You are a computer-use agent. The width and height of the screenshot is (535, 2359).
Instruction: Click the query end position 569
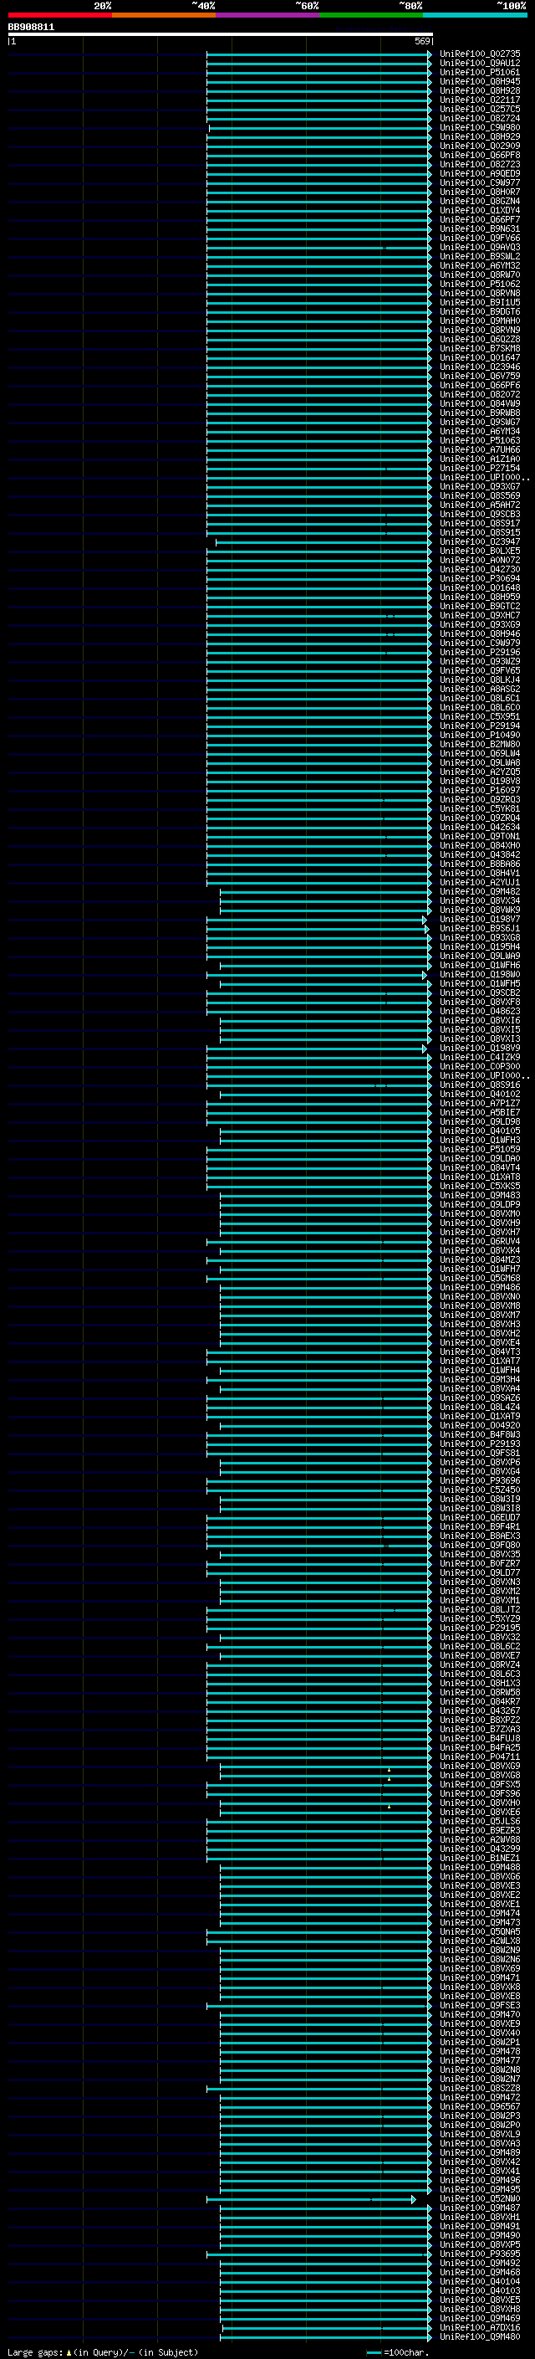[x=422, y=41]
